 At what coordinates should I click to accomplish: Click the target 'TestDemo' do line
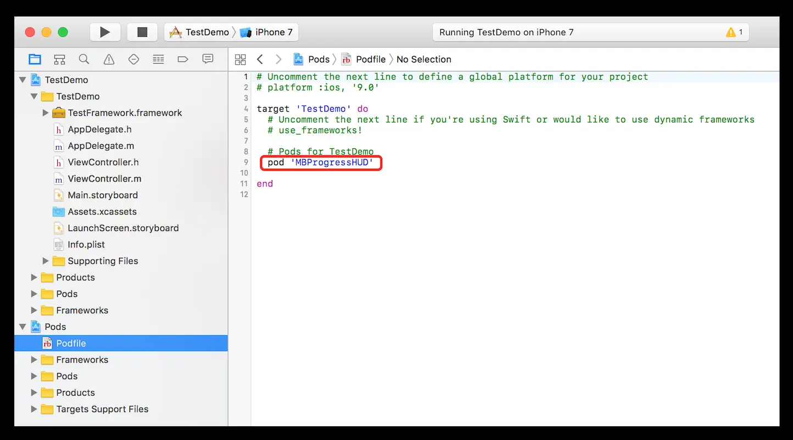pyautogui.click(x=312, y=109)
